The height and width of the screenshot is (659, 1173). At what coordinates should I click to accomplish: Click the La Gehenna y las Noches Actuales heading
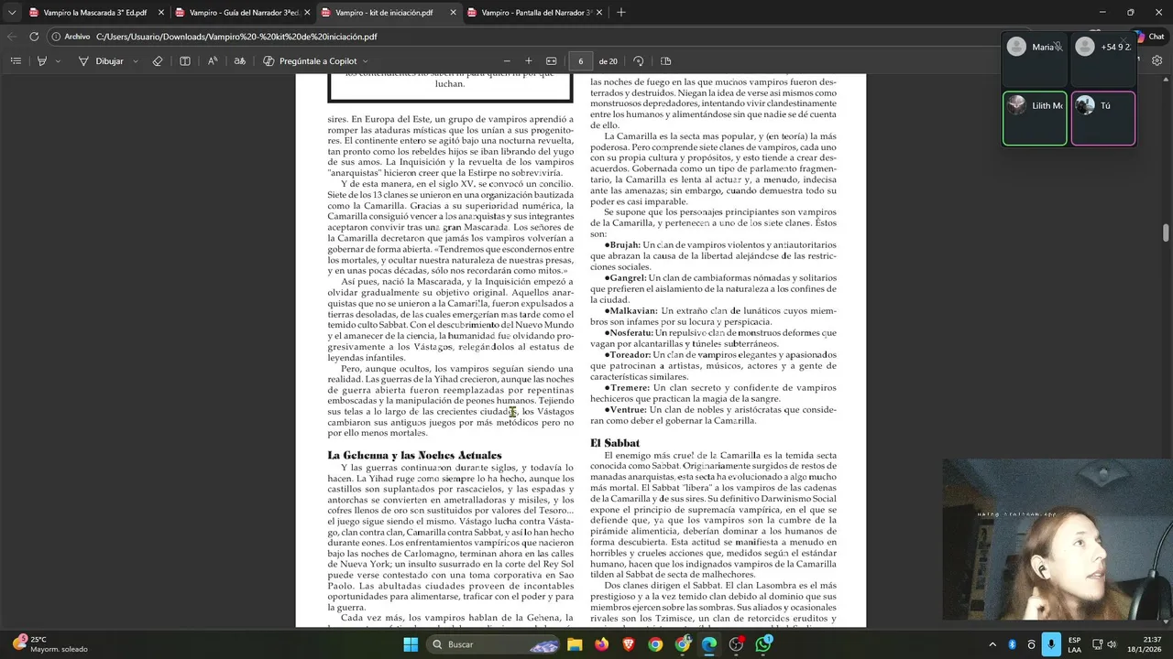[x=414, y=455]
